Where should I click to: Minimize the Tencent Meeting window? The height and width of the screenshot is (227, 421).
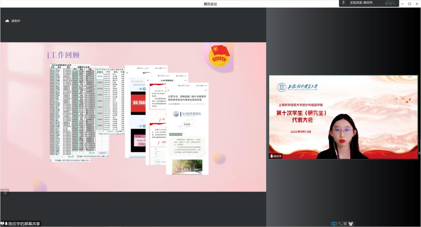click(402, 4)
